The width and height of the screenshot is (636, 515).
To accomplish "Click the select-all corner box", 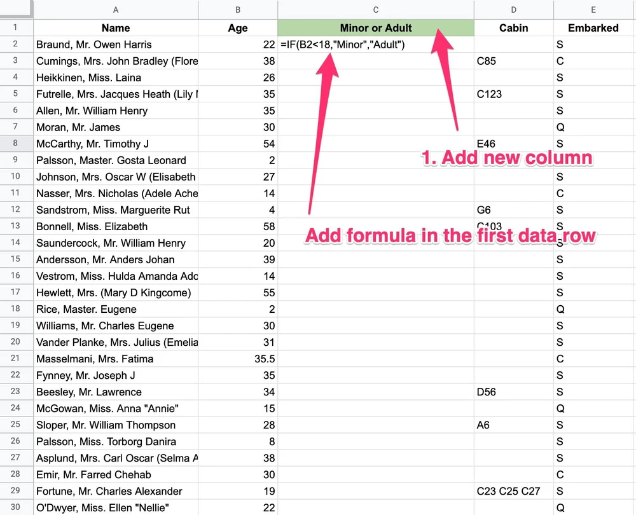I will pos(17,10).
